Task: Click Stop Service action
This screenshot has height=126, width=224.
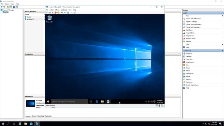Action: tap(190, 36)
